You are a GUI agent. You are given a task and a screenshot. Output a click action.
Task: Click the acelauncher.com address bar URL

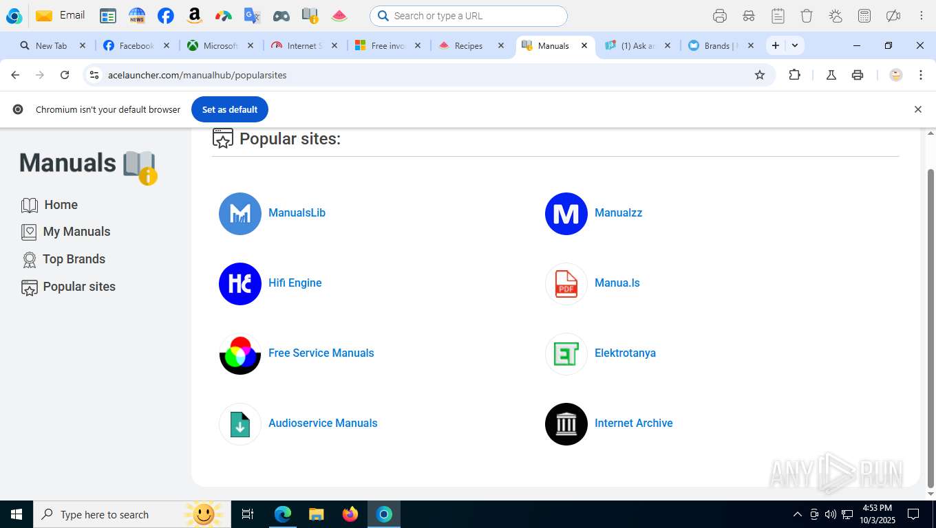tap(197, 75)
